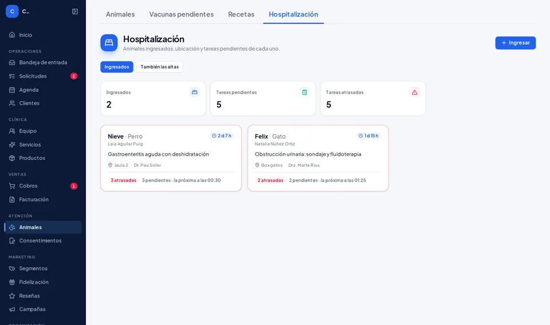Click the blue bed icon beside Hospitalización title
The width and height of the screenshot is (550, 325).
point(109,43)
